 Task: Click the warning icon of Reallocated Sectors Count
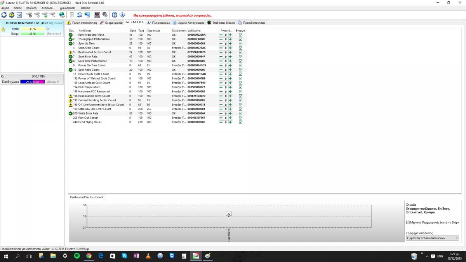point(71,52)
